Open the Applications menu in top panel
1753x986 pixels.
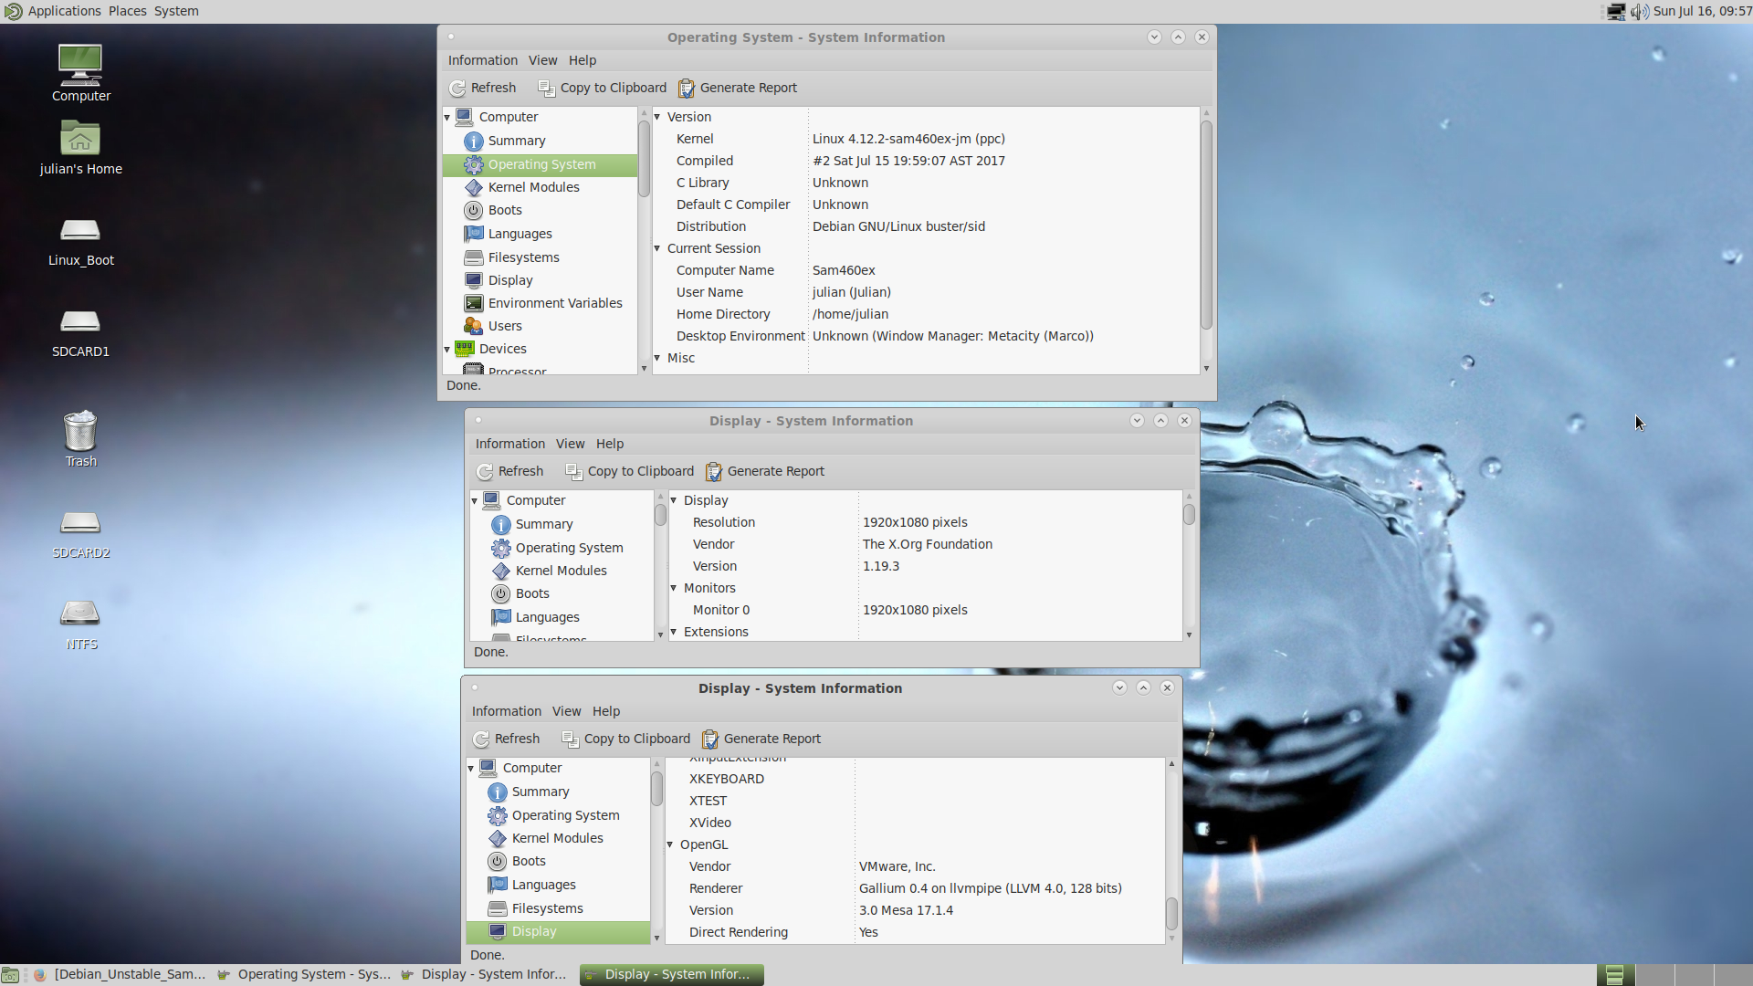[x=64, y=11]
